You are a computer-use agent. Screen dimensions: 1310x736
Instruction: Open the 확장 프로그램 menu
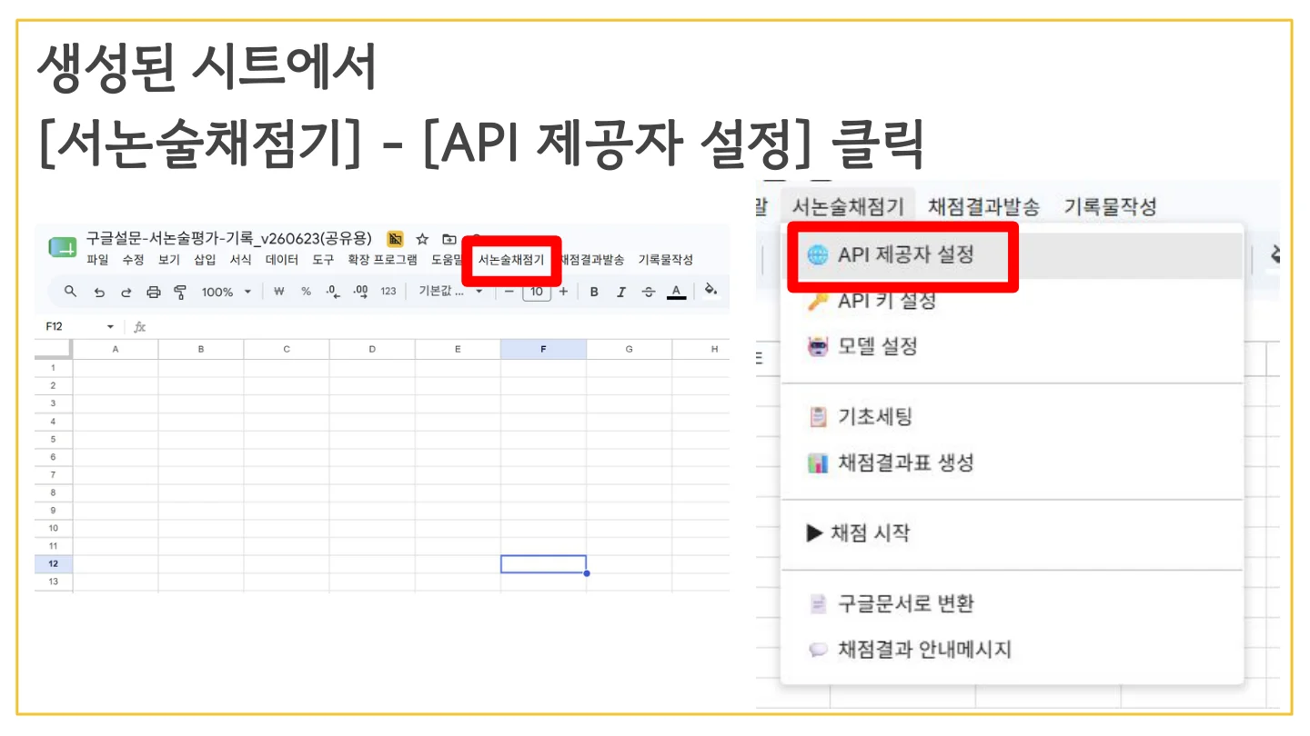382,260
